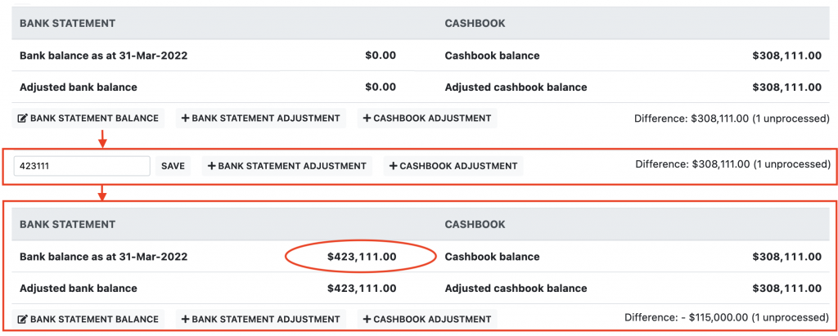838x336 pixels.
Task: Click the edit icon on BANK STATEMENT BALANCE under the $0.00 balance
Action: 23,119
